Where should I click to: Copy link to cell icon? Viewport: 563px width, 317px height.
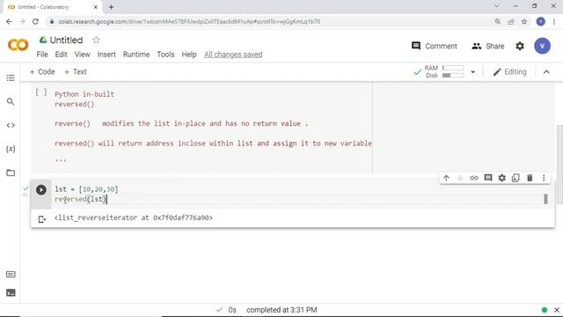(474, 178)
